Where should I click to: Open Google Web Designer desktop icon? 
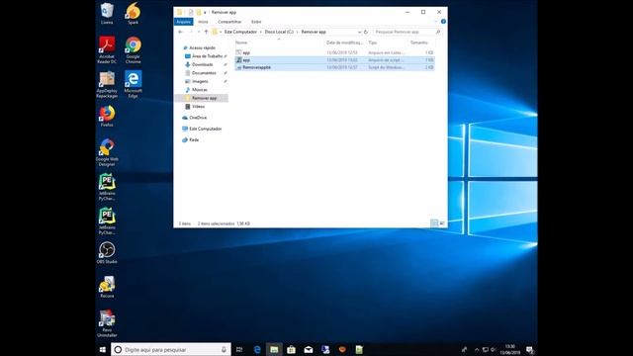107,152
